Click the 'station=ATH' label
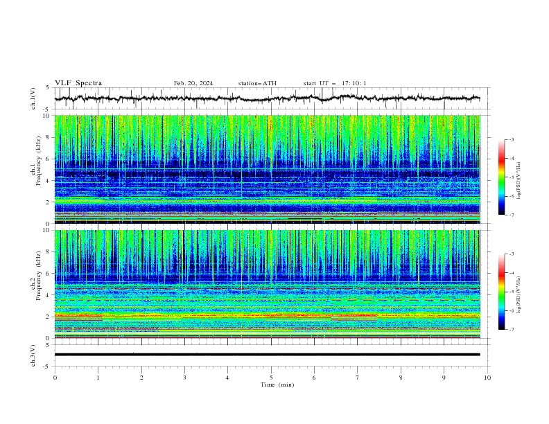 (257, 83)
